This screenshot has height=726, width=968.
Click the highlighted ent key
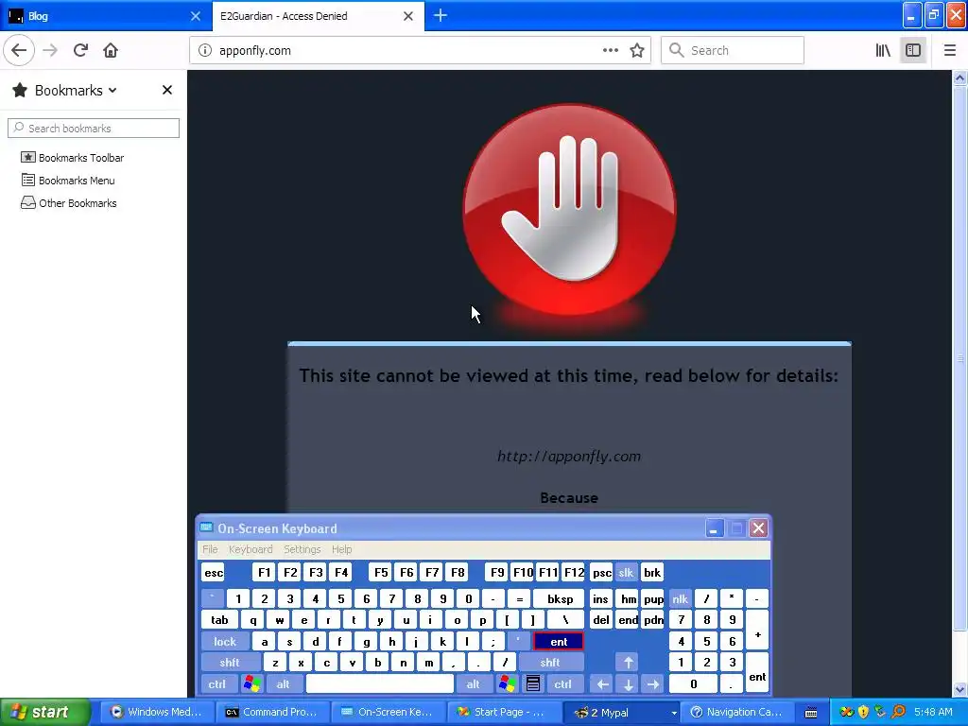tap(559, 642)
